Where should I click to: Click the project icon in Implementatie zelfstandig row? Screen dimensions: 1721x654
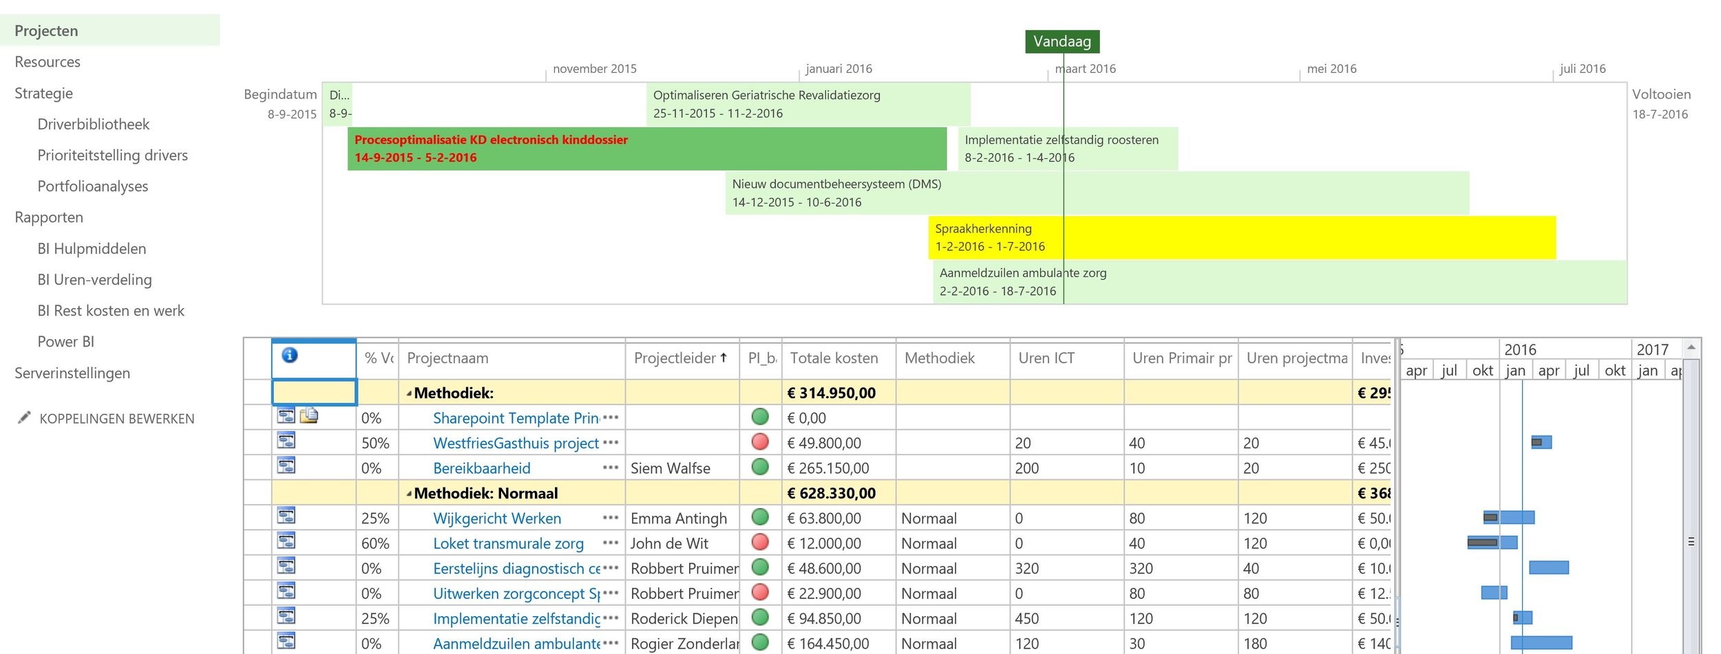286,615
